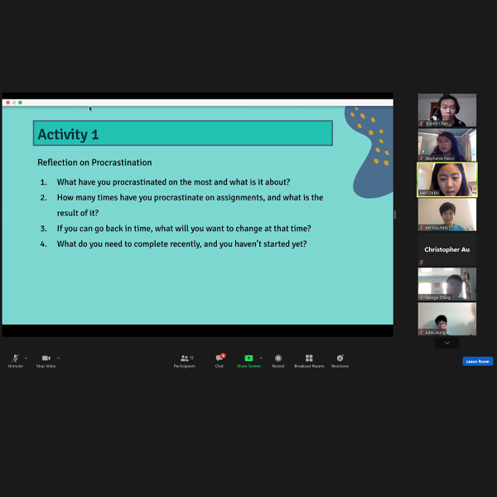Click the divider handle between slide and video strip
Screen dimensions: 497x497
coord(395,215)
